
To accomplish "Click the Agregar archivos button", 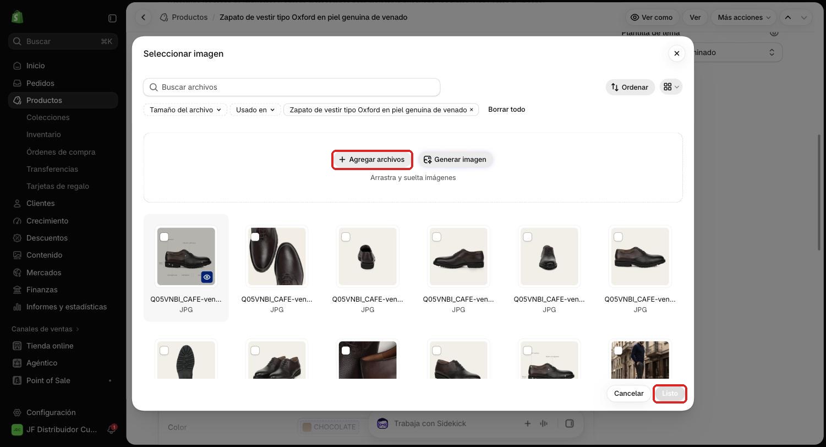I will 372,160.
